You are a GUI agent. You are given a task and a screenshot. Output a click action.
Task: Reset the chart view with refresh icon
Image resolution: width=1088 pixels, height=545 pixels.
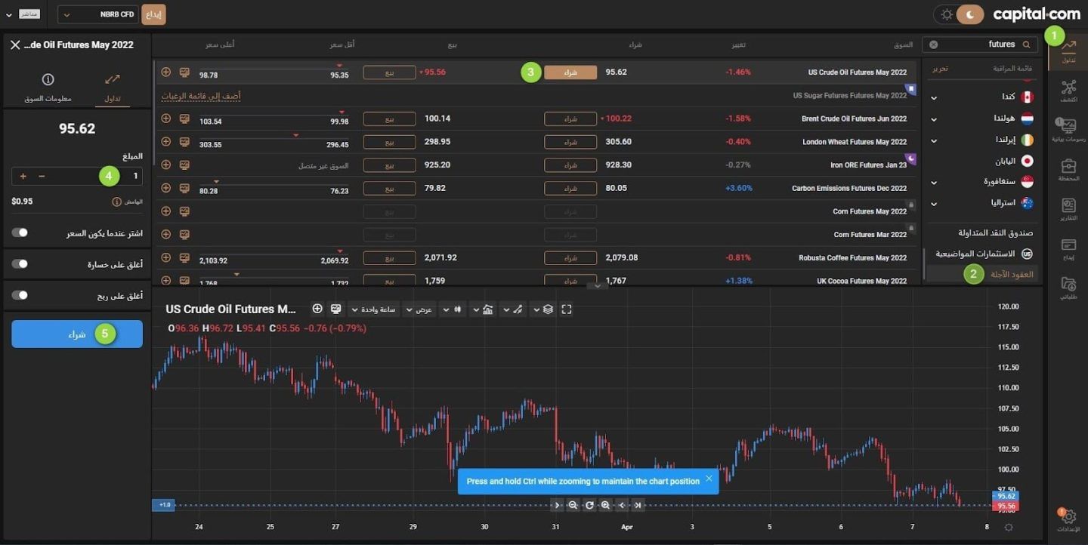point(589,505)
